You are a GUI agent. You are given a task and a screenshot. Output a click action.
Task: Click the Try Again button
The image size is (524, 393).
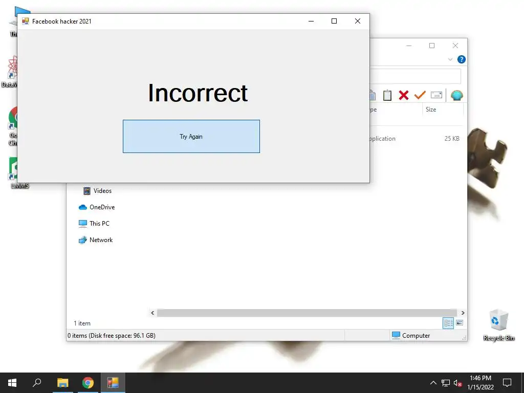pyautogui.click(x=191, y=136)
